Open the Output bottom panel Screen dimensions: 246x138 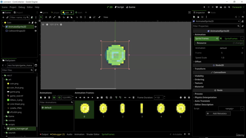[x=44, y=135]
